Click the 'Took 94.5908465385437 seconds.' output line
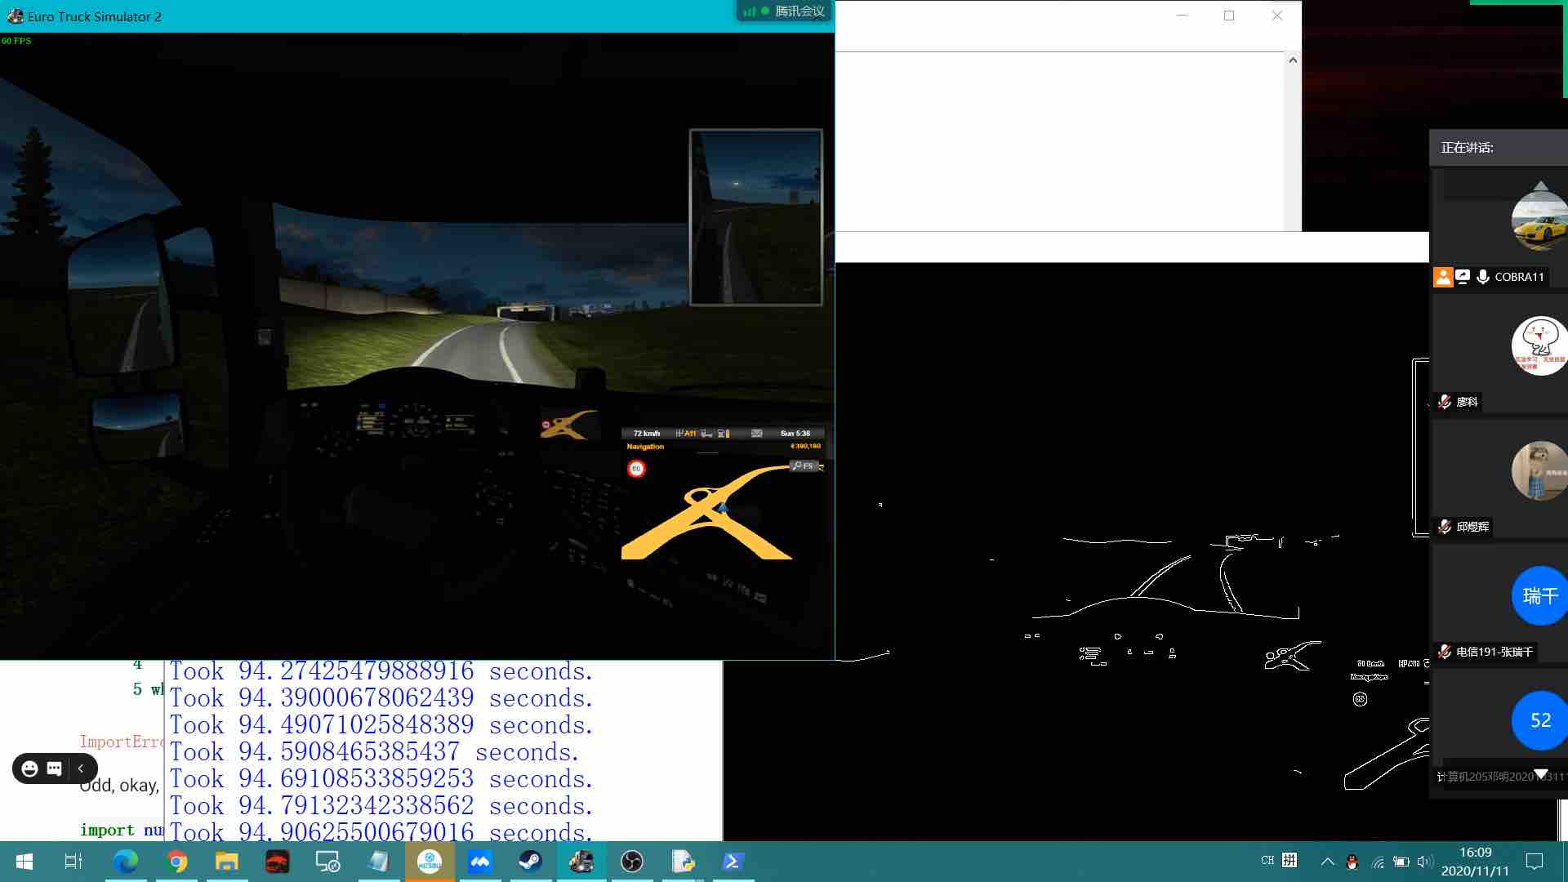 pos(374,752)
